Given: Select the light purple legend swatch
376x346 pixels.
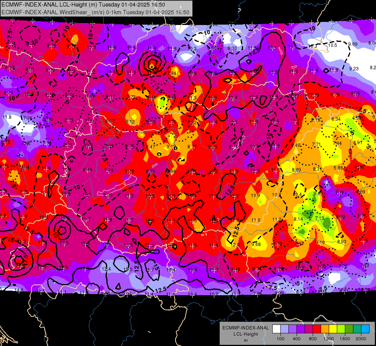Looking at the screenshot, I should tap(293, 329).
